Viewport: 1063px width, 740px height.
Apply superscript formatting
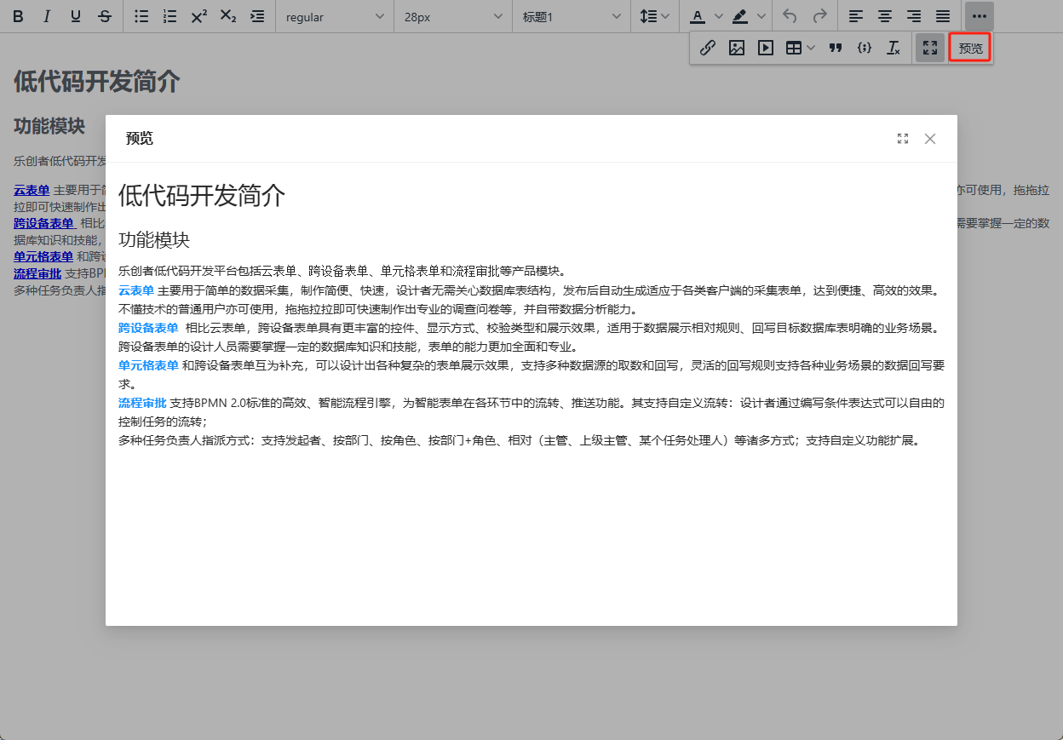[199, 16]
